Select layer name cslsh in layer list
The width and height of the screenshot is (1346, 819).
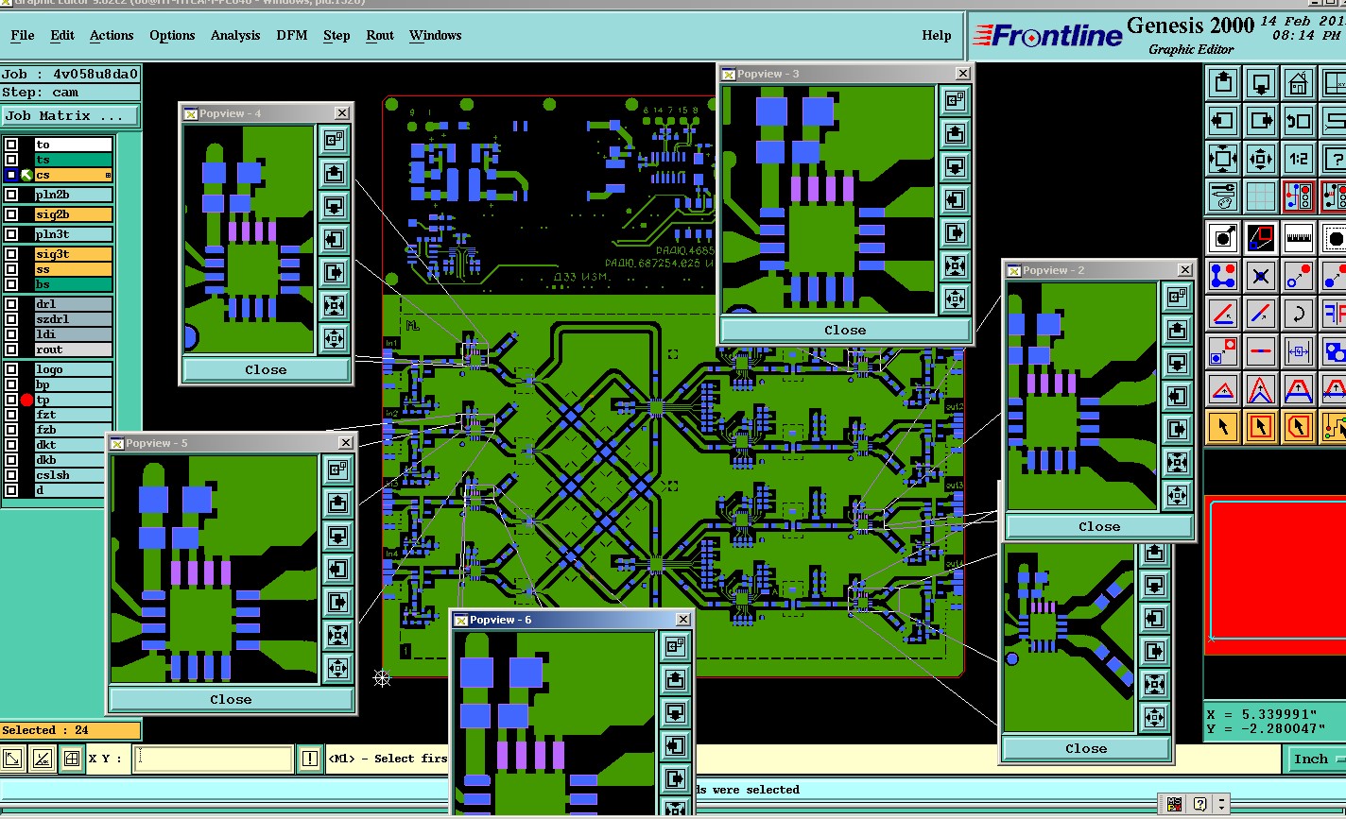coord(74,475)
